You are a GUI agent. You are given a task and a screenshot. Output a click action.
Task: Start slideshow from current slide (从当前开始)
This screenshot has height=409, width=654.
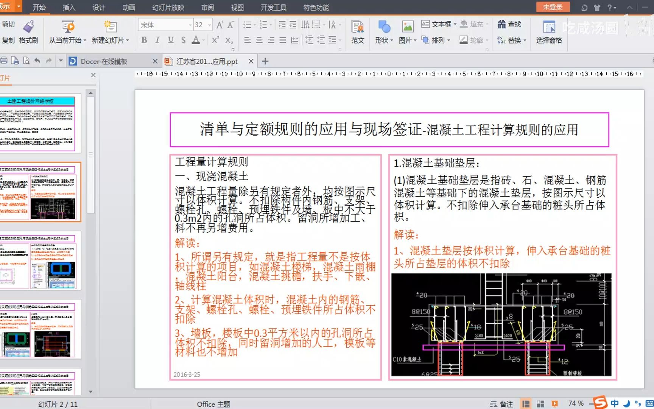click(x=67, y=32)
